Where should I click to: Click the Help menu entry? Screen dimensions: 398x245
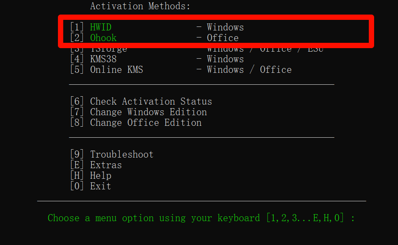click(x=100, y=176)
